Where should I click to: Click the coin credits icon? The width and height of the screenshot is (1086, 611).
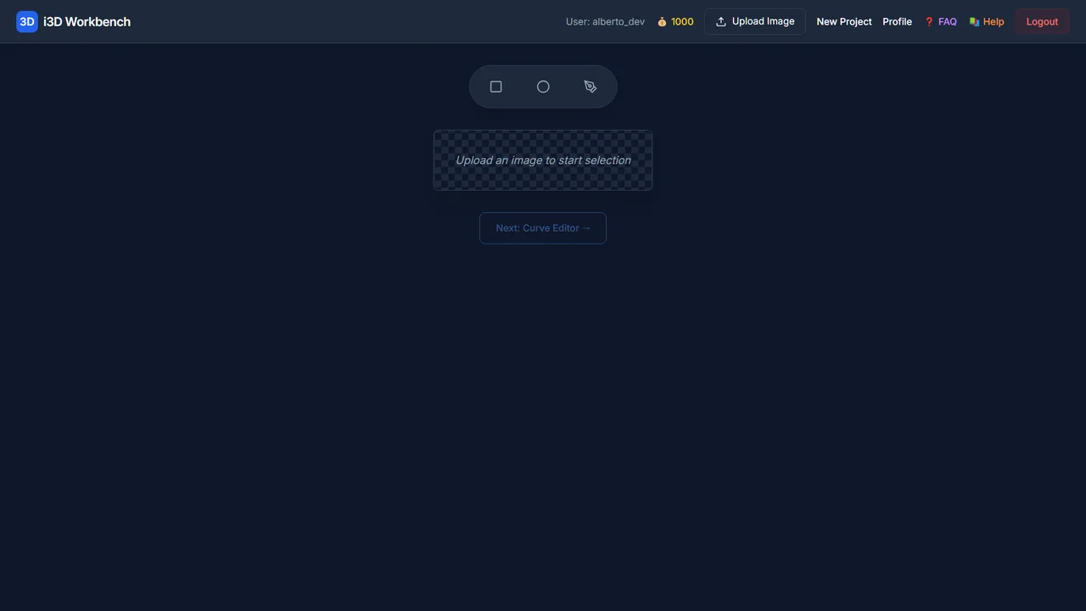pos(662,22)
